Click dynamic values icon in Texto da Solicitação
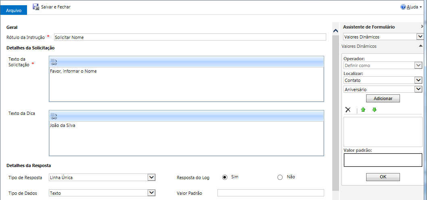Screen dimensions: 427x200 (x=54, y=62)
